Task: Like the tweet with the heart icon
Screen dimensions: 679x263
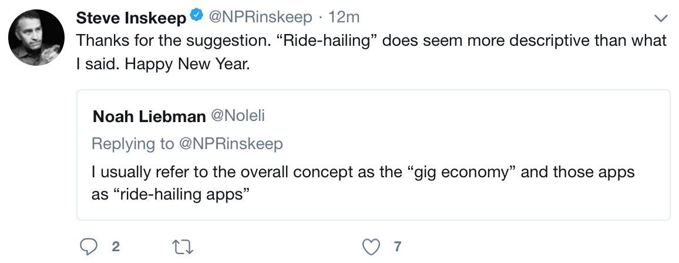Action: (x=371, y=247)
